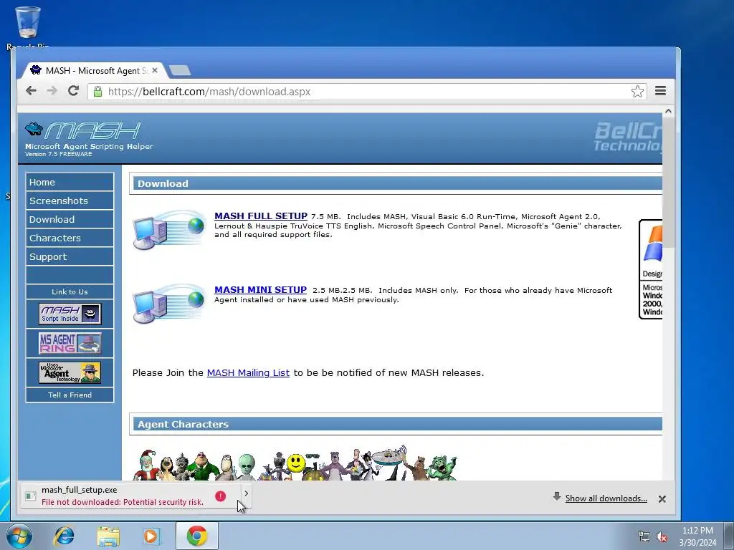Click the scroll up arrow of page scrollbar
The width and height of the screenshot is (734, 550).
(668, 111)
